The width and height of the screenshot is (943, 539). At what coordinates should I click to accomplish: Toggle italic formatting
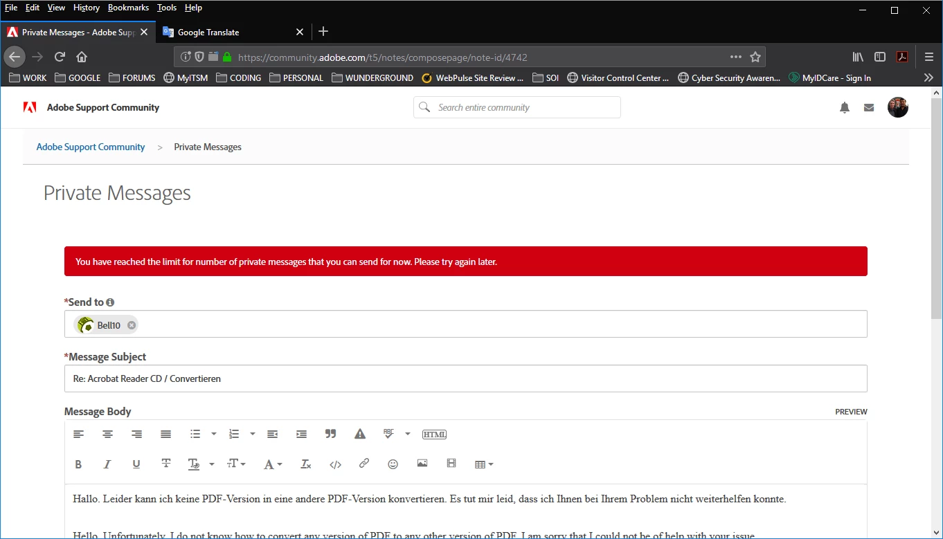[108, 464]
